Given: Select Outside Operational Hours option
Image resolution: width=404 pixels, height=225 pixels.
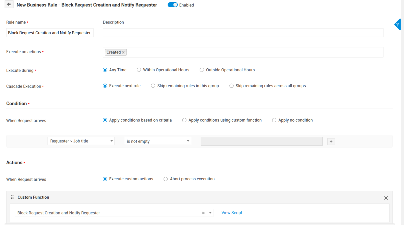Looking at the screenshot, I should pos(202,70).
